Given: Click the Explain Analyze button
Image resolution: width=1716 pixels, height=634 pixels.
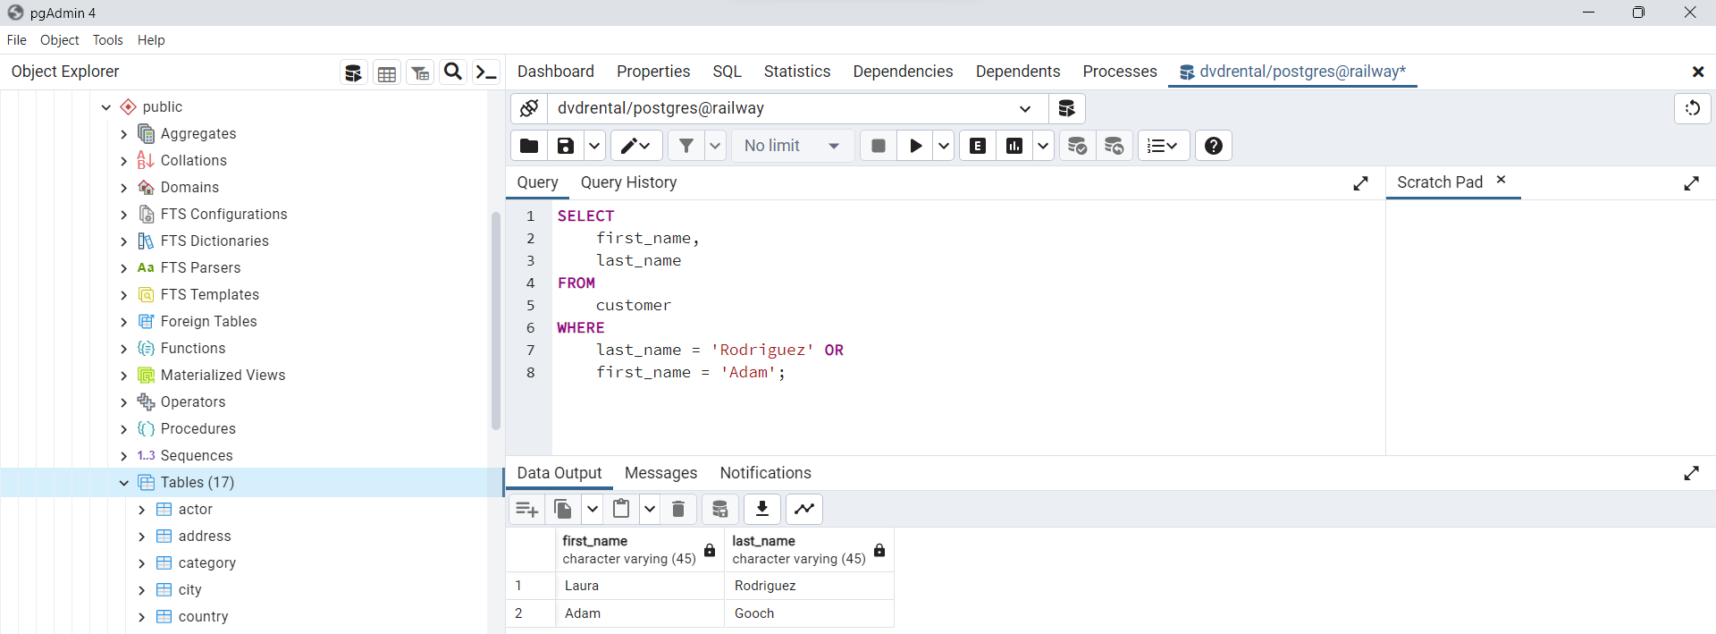Looking at the screenshot, I should click(1014, 146).
